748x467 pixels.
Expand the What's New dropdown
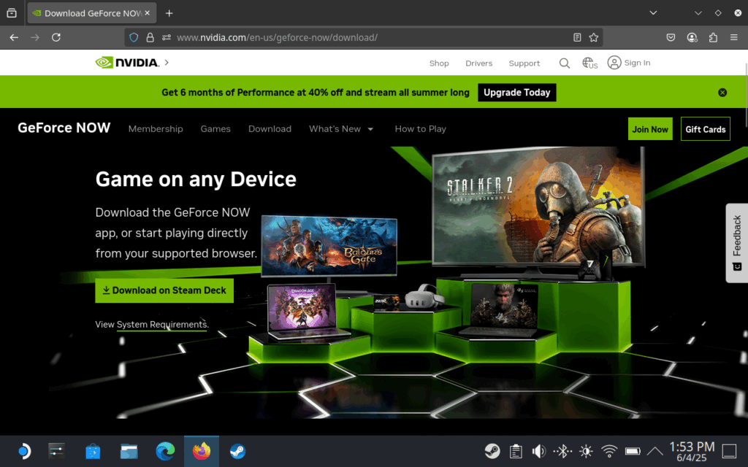[340, 128]
